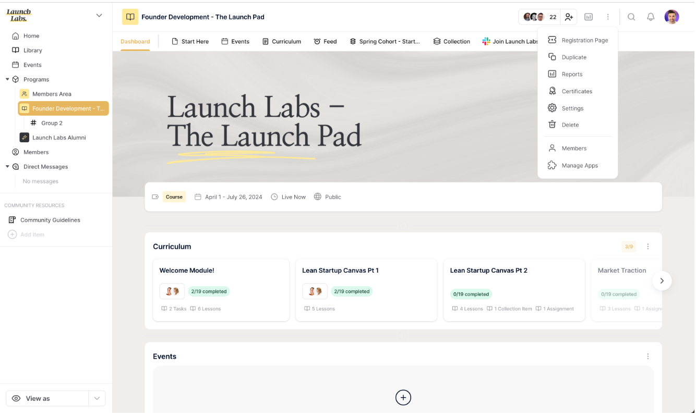696x416 pixels.
Task: Open the Start Here tab
Action: [190, 42]
